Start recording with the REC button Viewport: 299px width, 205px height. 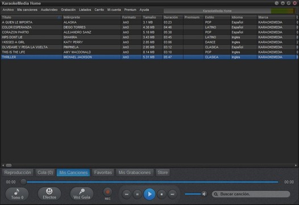(x=107, y=192)
